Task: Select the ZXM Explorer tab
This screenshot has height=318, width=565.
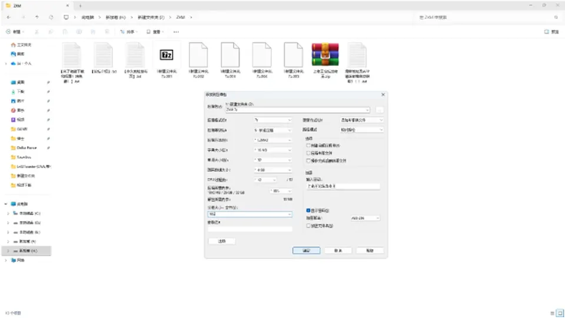Action: 36,6
